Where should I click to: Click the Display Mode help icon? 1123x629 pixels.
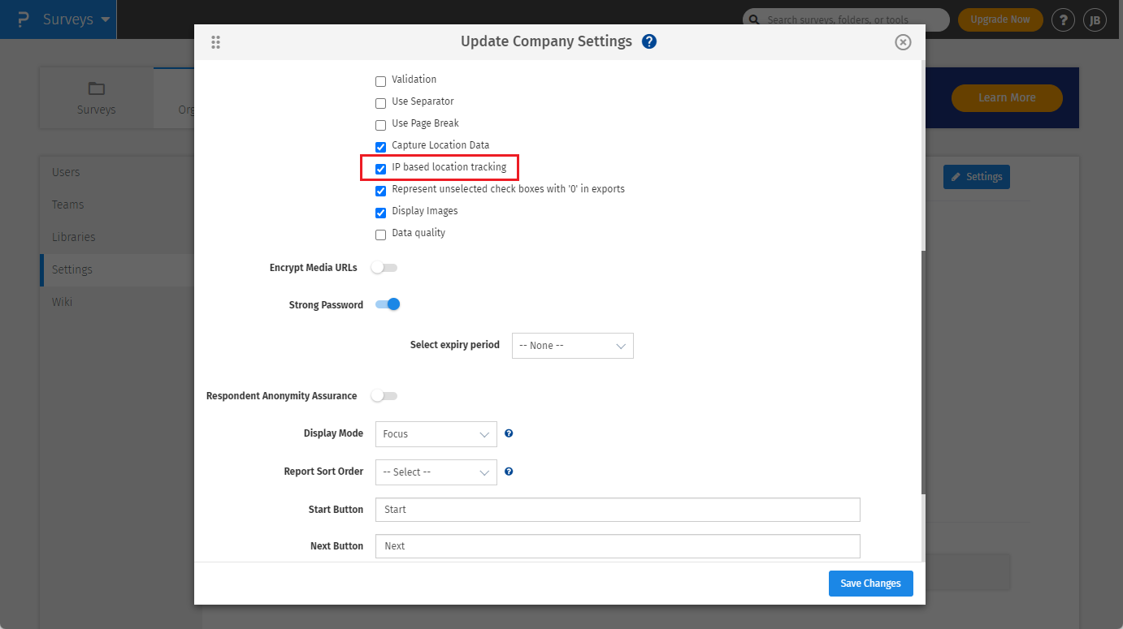509,433
